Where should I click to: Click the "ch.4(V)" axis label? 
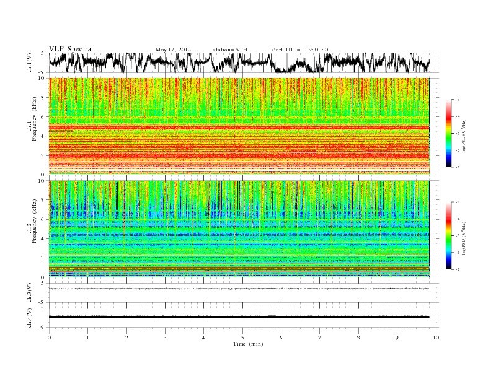[x=30, y=318]
